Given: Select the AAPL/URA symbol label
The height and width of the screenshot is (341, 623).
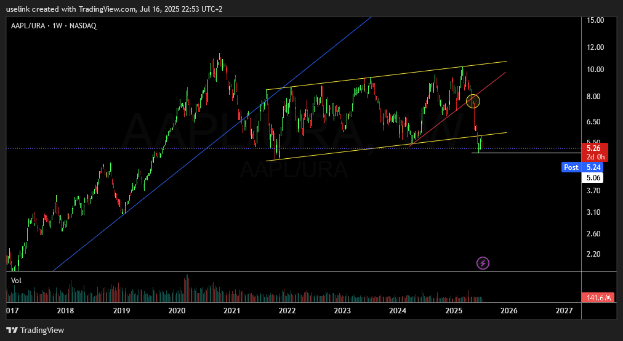Looking at the screenshot, I should 28,26.
